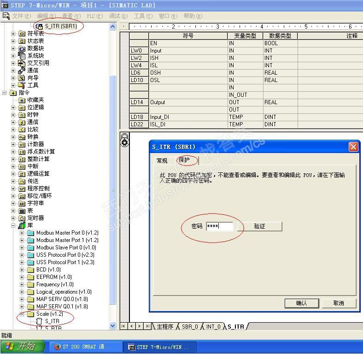This screenshot has width=363, height=354.
Task: Open the 编辑(E) menu
Action: tap(47, 16)
